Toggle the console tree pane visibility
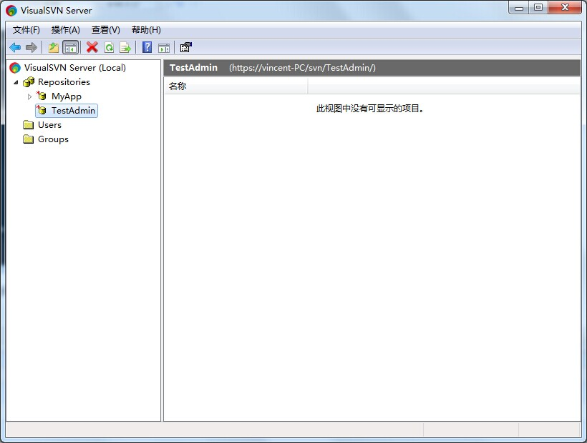The width and height of the screenshot is (587, 443). [69, 47]
